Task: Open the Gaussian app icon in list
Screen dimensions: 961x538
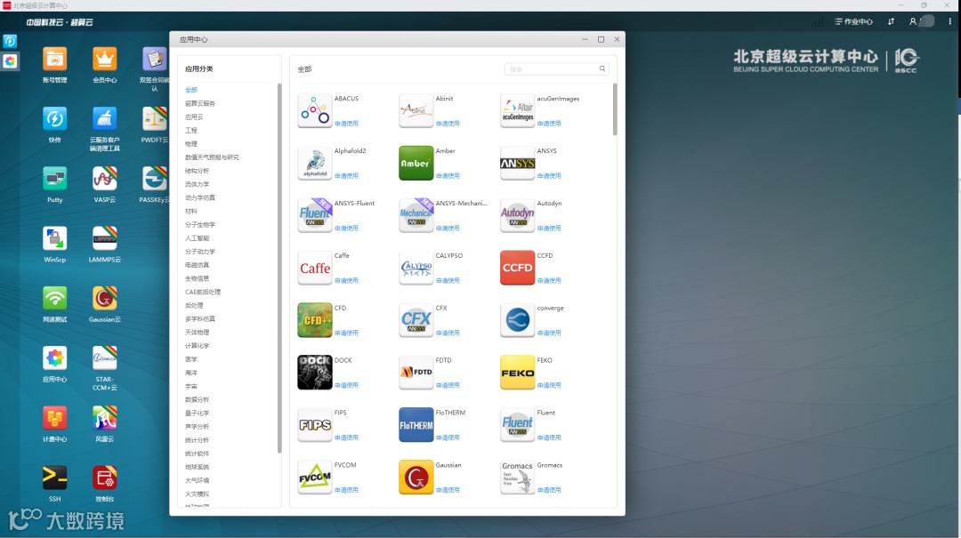Action: (x=416, y=478)
